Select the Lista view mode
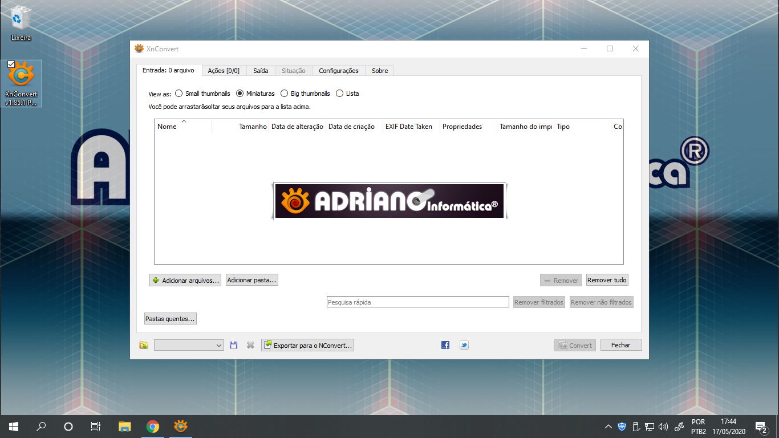This screenshot has height=438, width=779. tap(340, 93)
